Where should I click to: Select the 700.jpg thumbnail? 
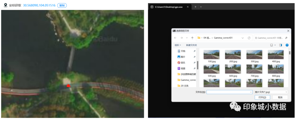[x=254, y=69]
